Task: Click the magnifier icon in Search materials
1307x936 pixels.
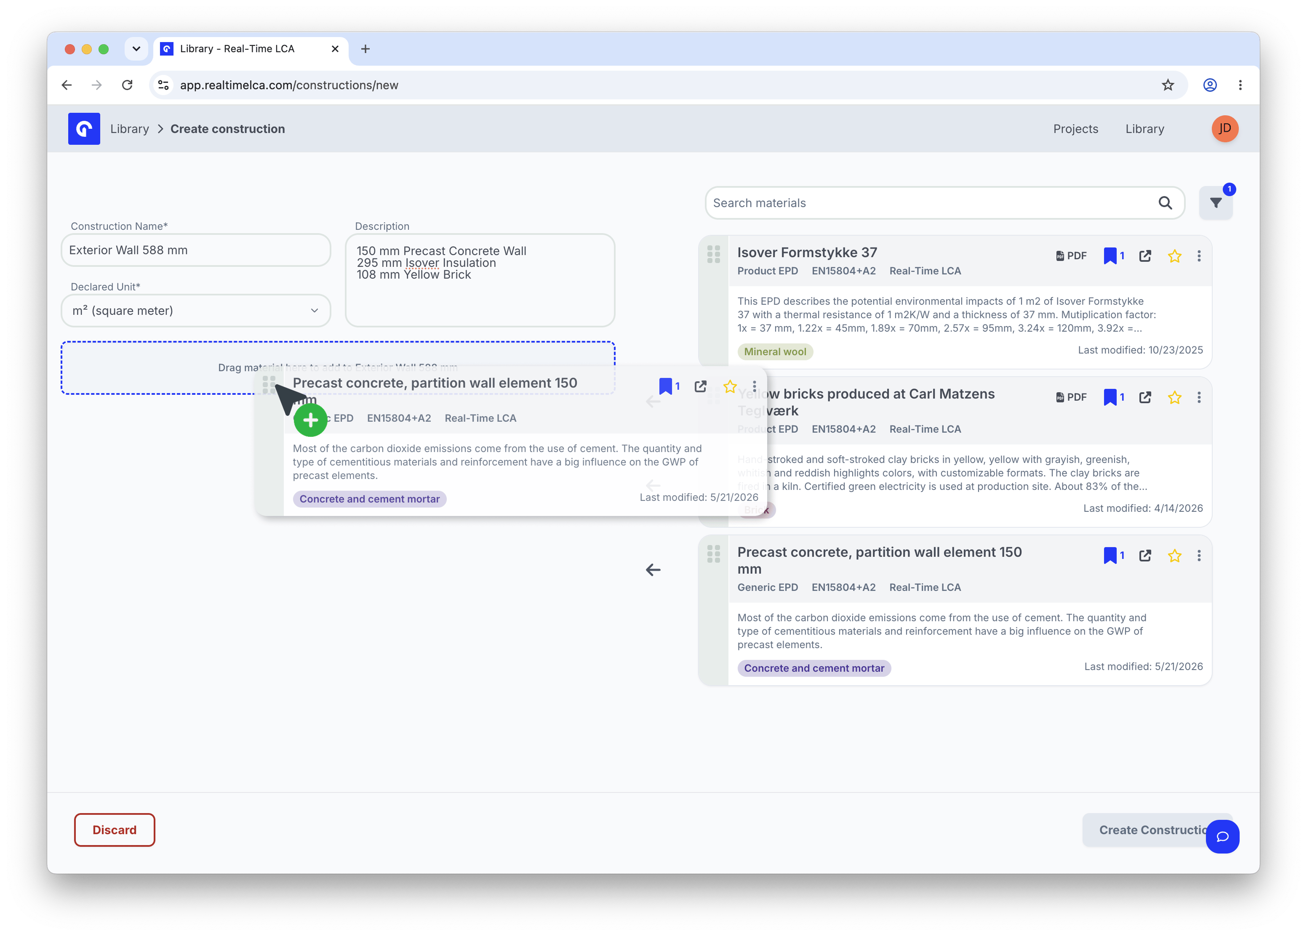Action: [x=1165, y=203]
